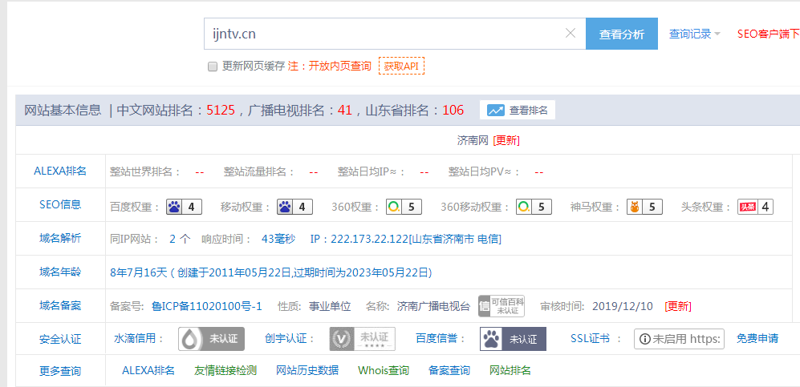Image resolution: width=800 pixels, height=387 pixels.
Task: Click the 事业单位 entity type text
Action: click(x=330, y=306)
